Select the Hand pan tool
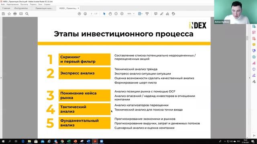 point(110,14)
